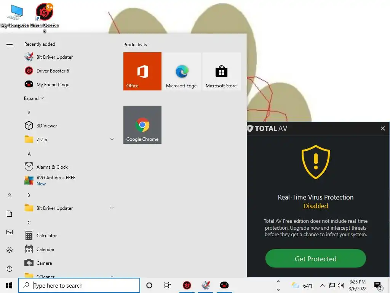Click the Productivity group heading
The width and height of the screenshot is (390, 293).
(135, 45)
